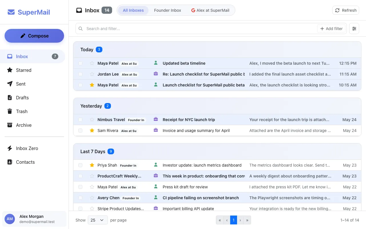
Task: Click briefcase icon on Nimbus Travel receipt
Action: (x=156, y=119)
